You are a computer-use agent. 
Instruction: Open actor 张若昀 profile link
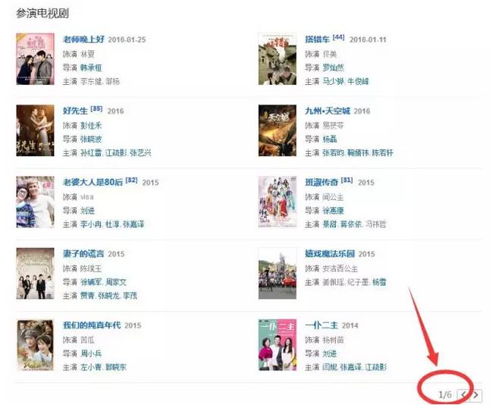pos(333,153)
